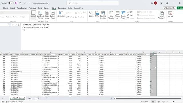The width and height of the screenshot is (183, 103).
Task: Open the Data ribbon tab
Action: [40, 8]
